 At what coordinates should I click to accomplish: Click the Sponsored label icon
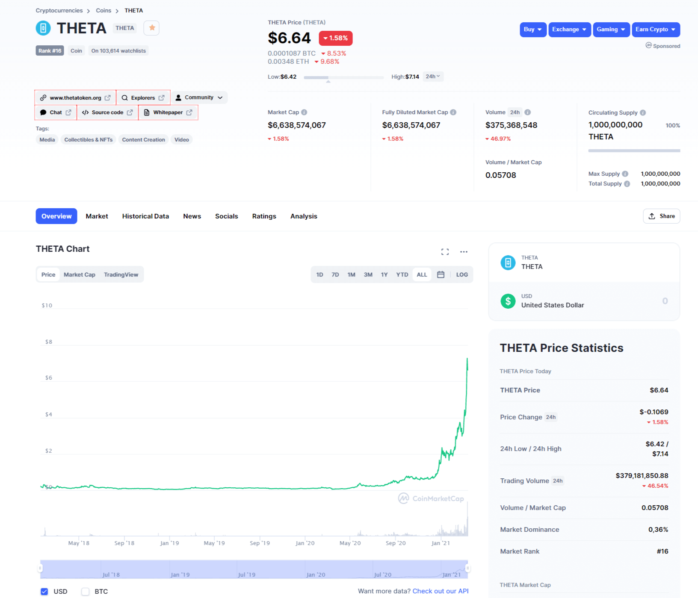click(x=649, y=45)
